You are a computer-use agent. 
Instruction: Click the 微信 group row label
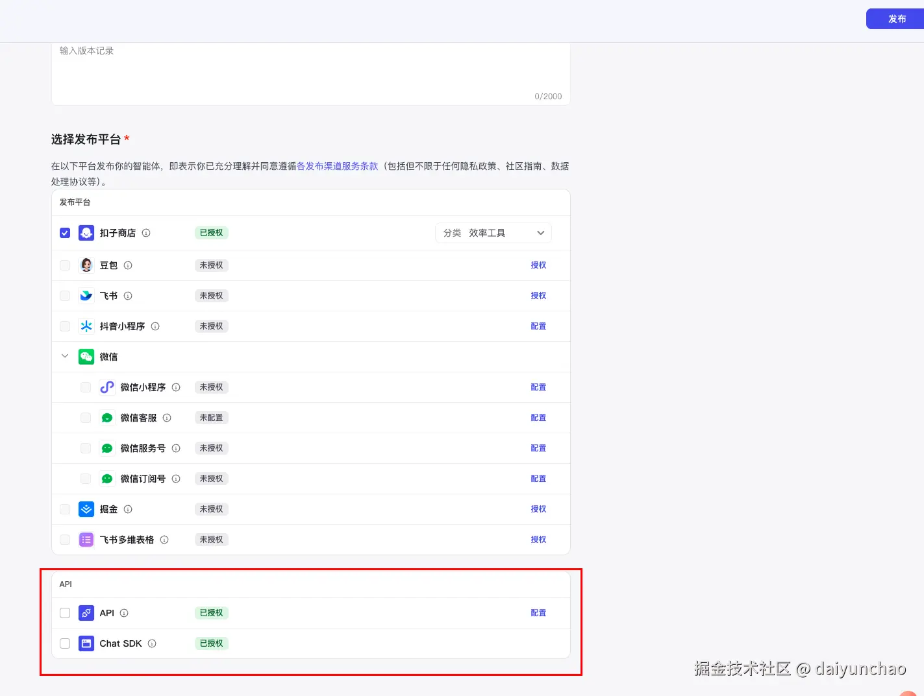(x=109, y=357)
